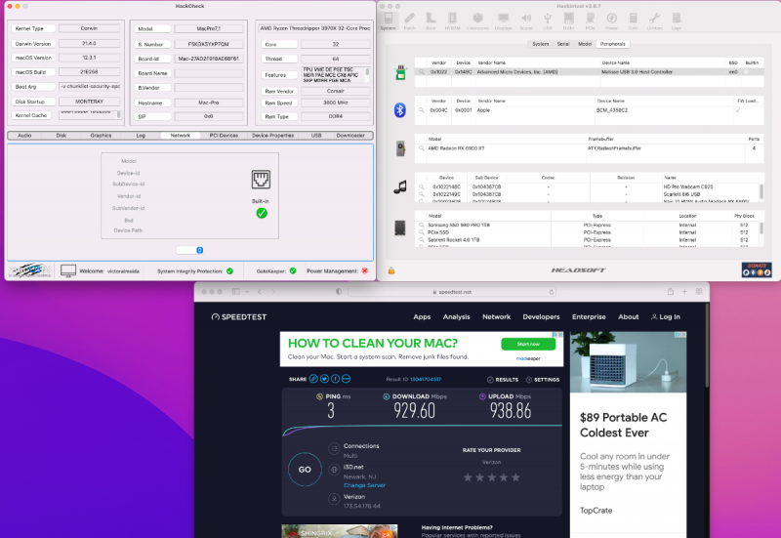This screenshot has width=781, height=538.
Task: Open the Safari sidebar dropdown arrow
Action: coord(247,291)
